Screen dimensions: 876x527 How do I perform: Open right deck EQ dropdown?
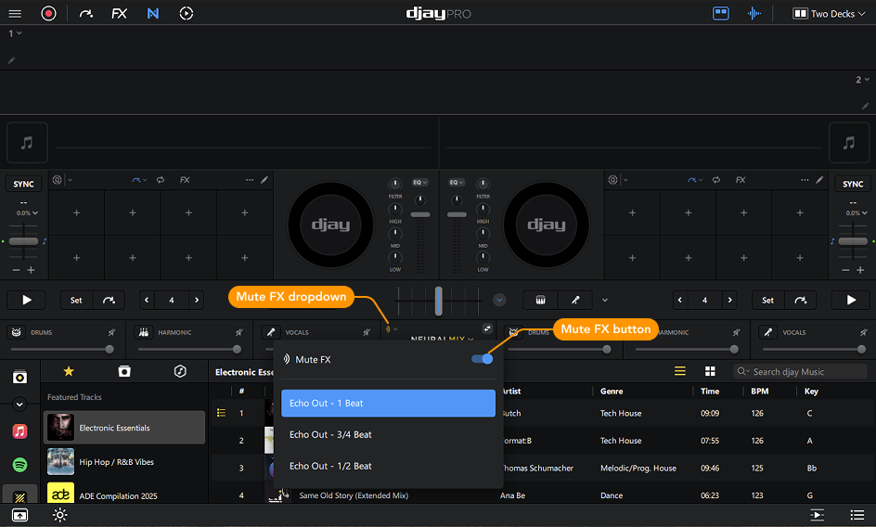point(457,182)
